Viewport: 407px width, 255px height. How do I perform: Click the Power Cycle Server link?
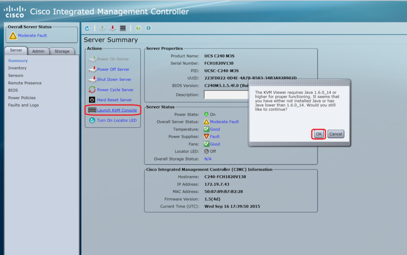tap(115, 90)
